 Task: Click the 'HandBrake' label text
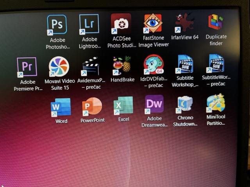(x=122, y=79)
